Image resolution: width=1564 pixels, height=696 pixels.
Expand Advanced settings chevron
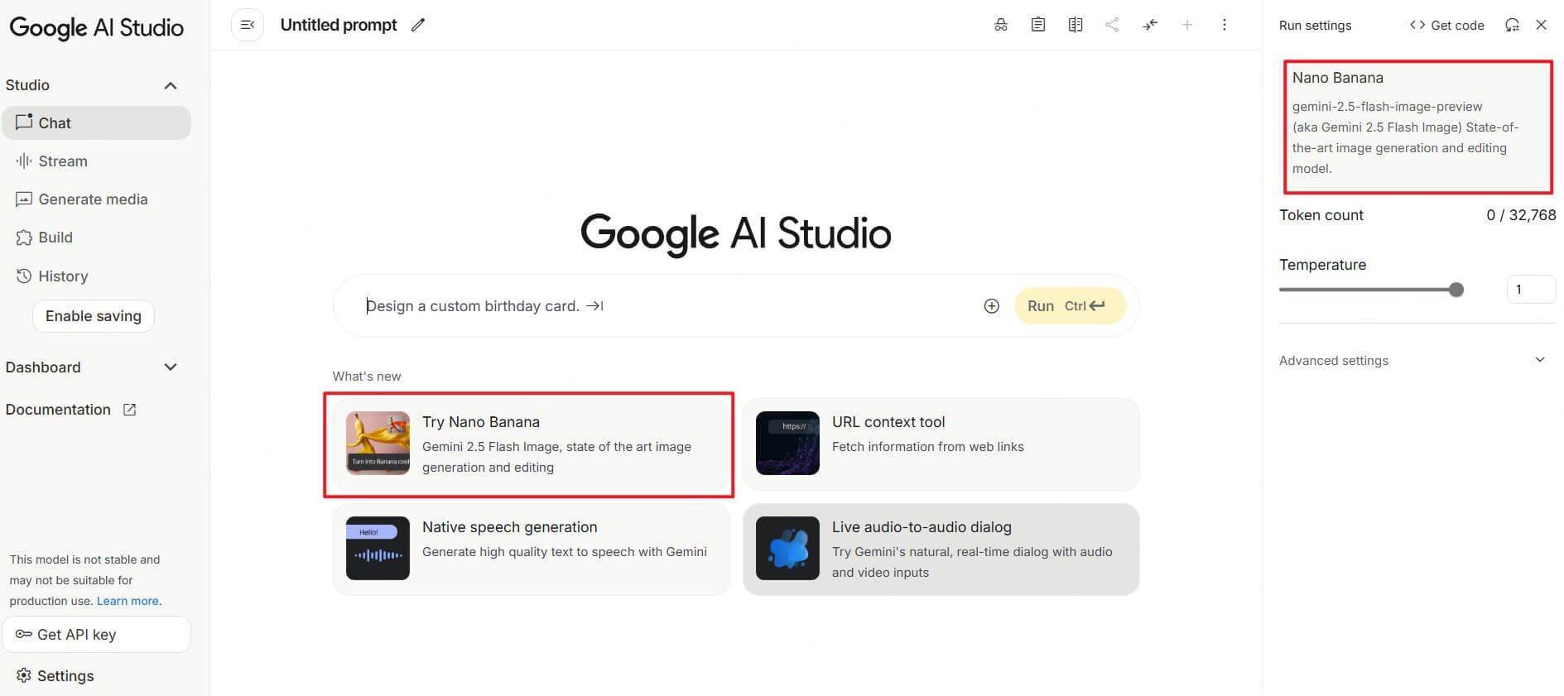coord(1540,359)
